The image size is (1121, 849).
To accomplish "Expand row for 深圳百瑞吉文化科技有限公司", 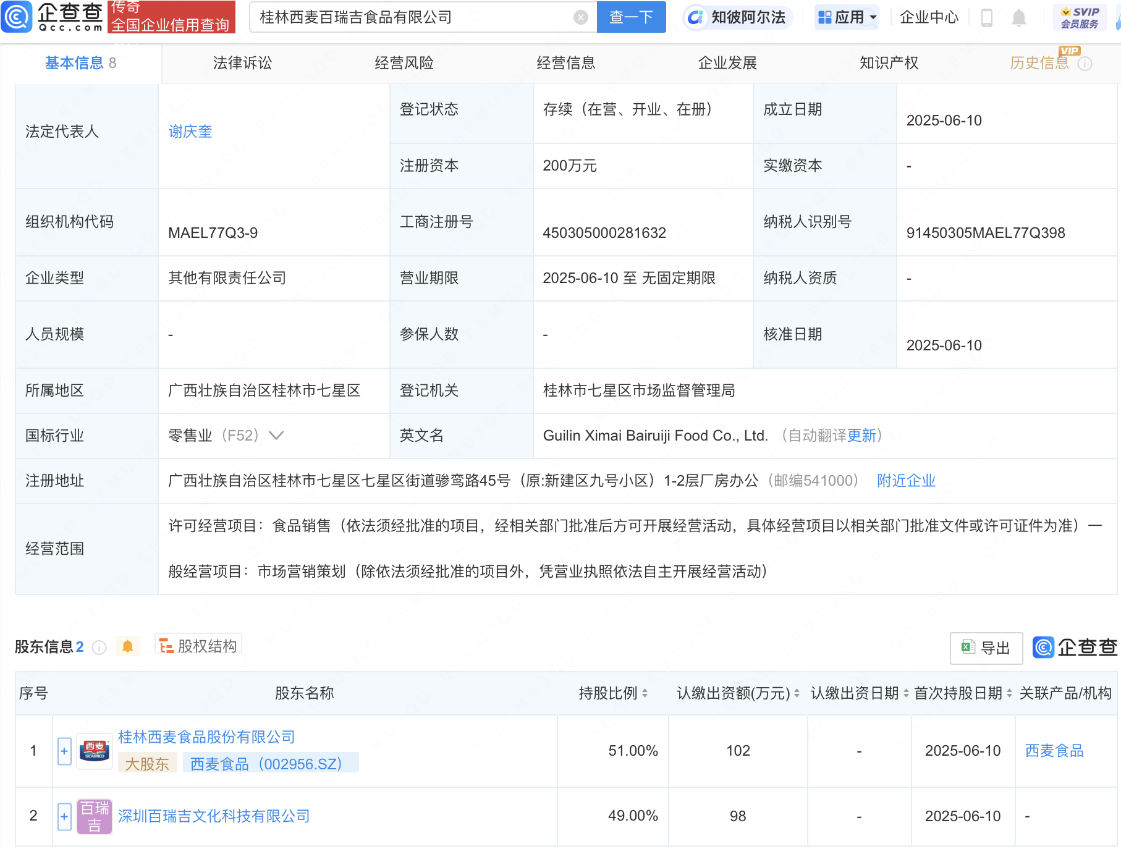I will coord(64,817).
